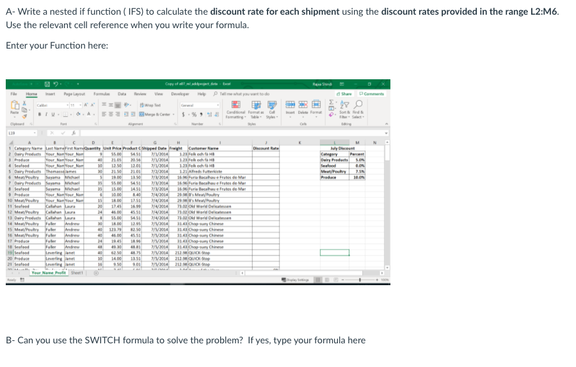
Task: Open Sort & Filter menu
Action: coord(344,109)
